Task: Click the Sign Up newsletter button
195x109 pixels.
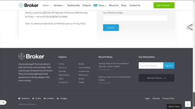Action: coord(169,65)
